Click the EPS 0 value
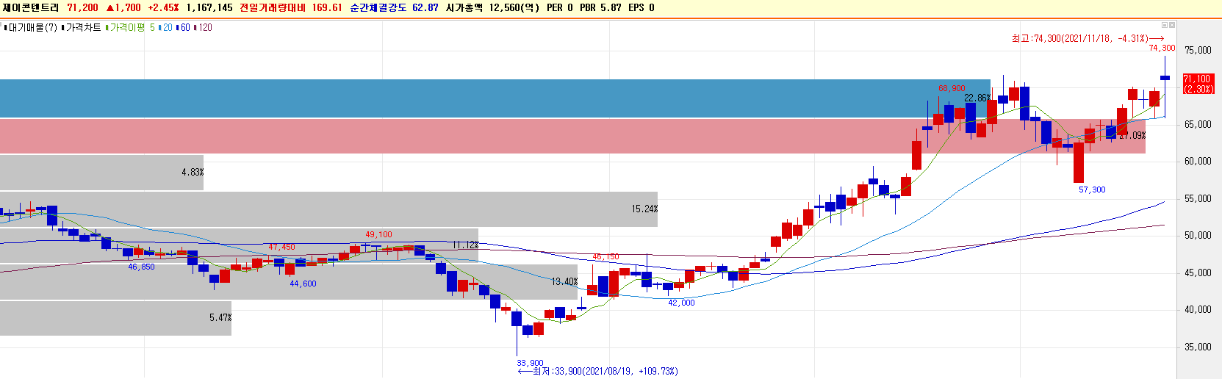The width and height of the screenshot is (1222, 379). pyautogui.click(x=641, y=7)
